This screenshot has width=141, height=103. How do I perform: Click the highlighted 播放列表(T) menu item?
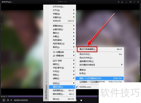62,87
